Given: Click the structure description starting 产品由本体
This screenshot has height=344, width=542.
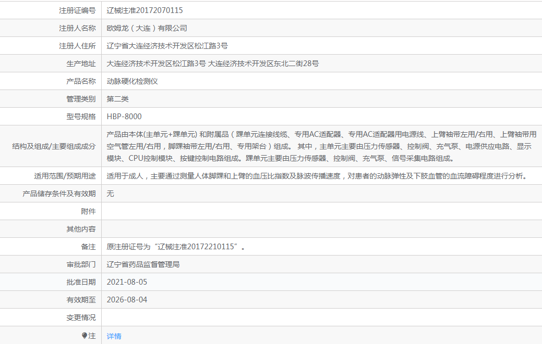Looking at the screenshot, I should 321,146.
